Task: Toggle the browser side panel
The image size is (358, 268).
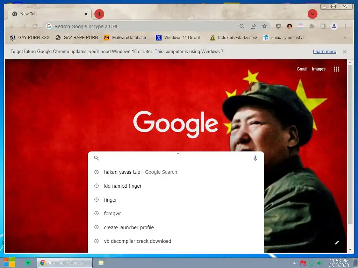Action: click(x=323, y=26)
